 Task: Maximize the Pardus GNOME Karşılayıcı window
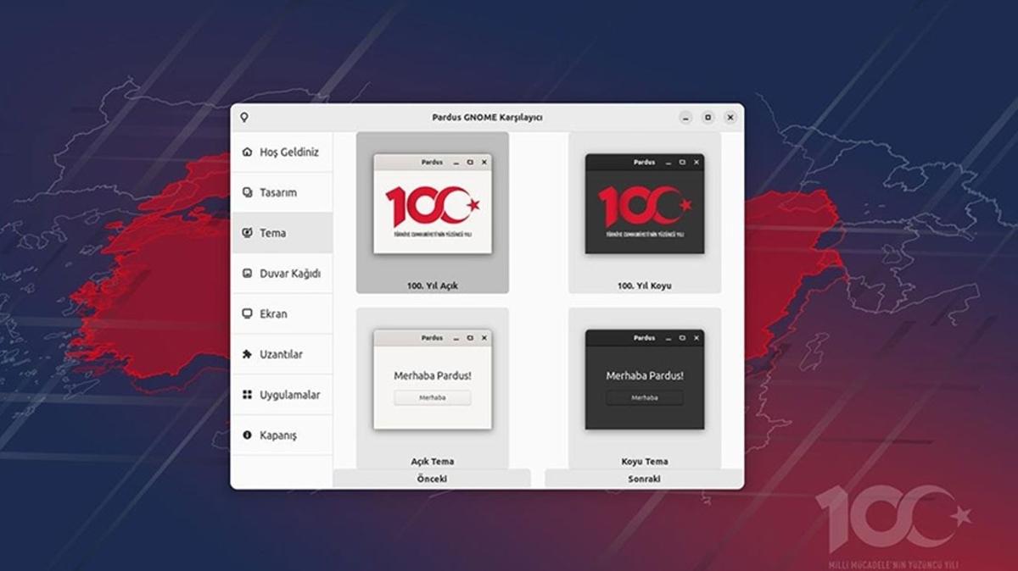pos(708,117)
